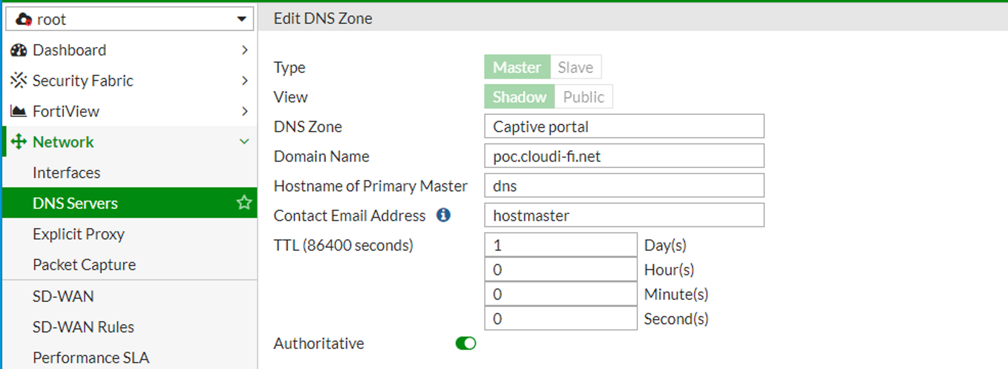Image resolution: width=1008 pixels, height=369 pixels.
Task: Expand the FortiView submenu chevron
Action: click(x=244, y=111)
